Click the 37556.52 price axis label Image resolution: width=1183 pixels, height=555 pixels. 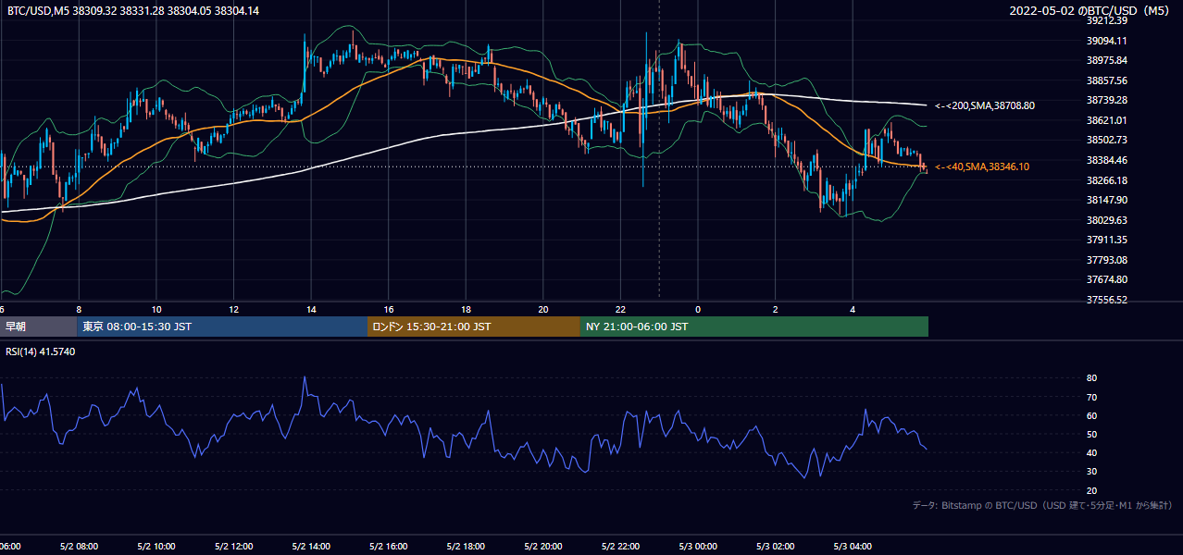click(1107, 300)
